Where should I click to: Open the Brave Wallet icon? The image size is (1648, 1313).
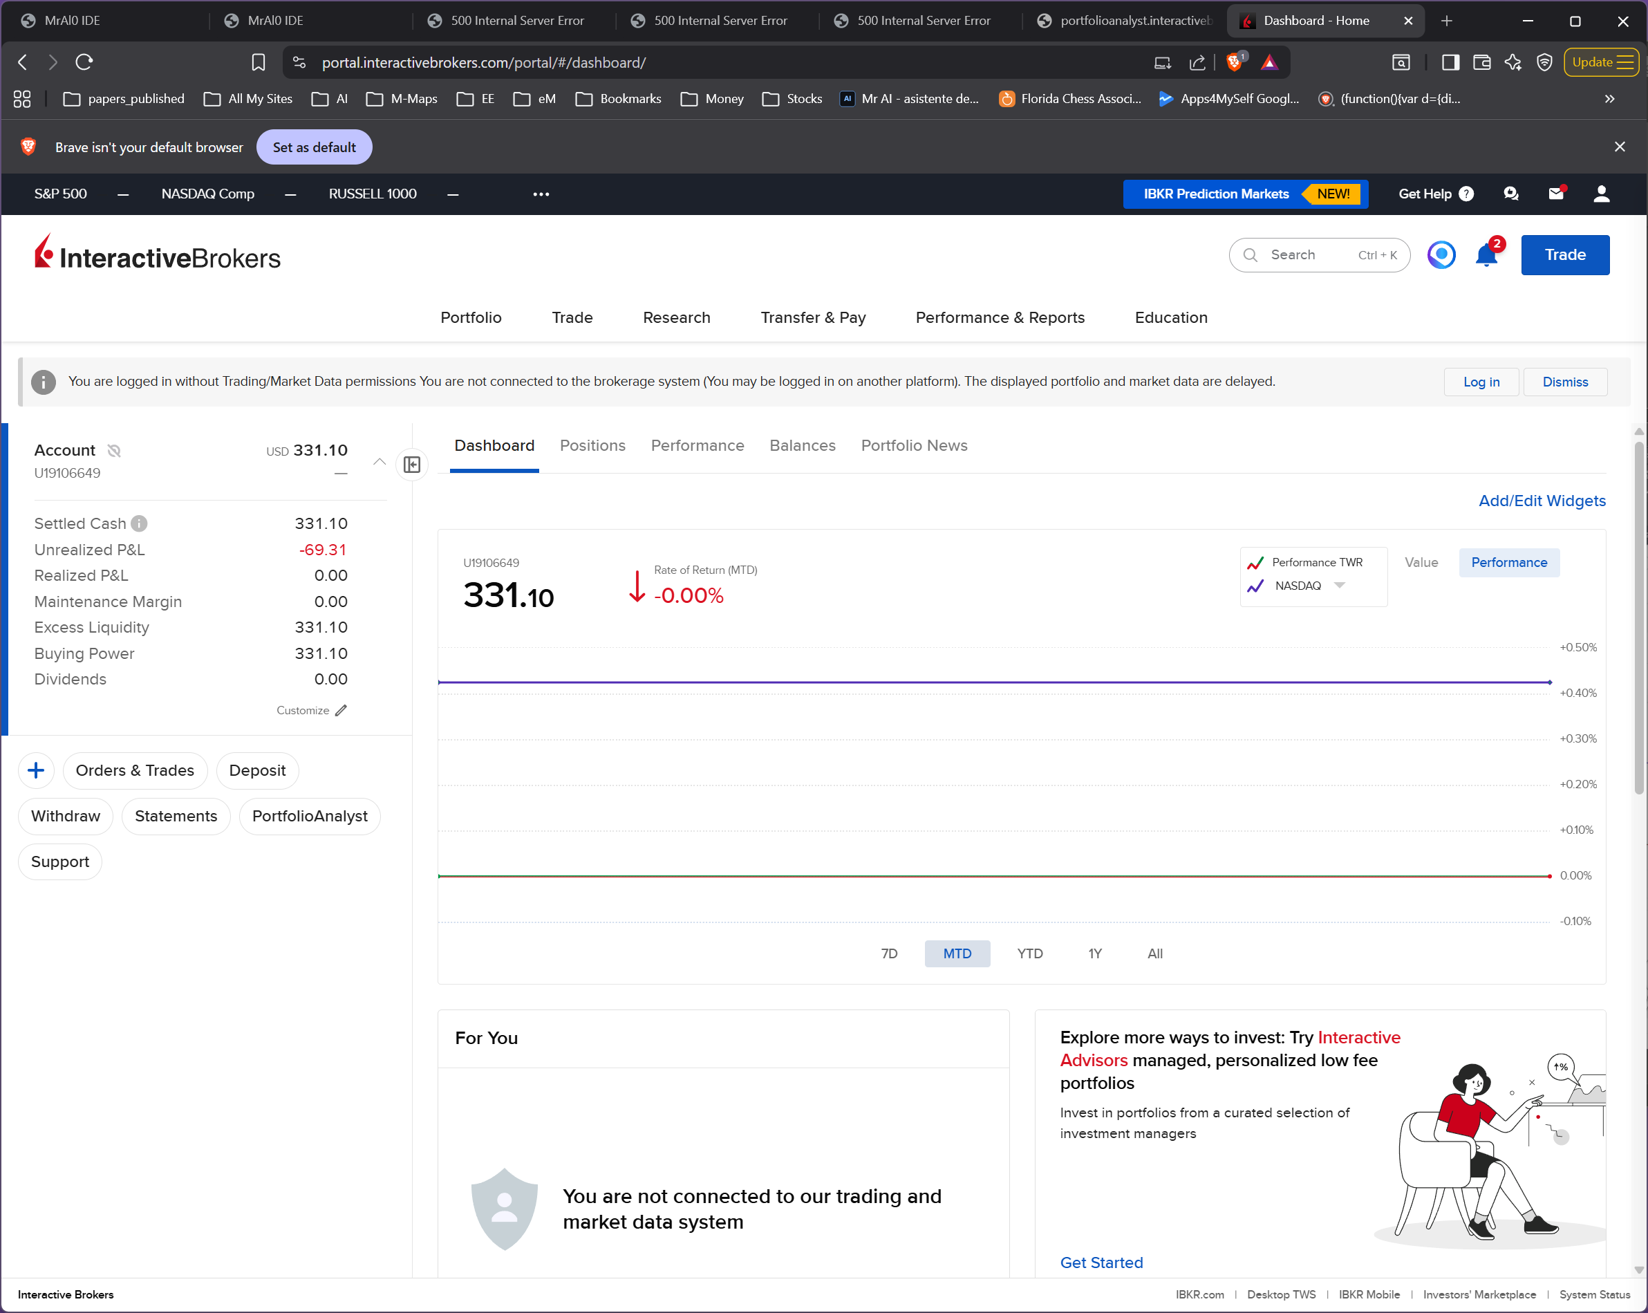click(1481, 62)
